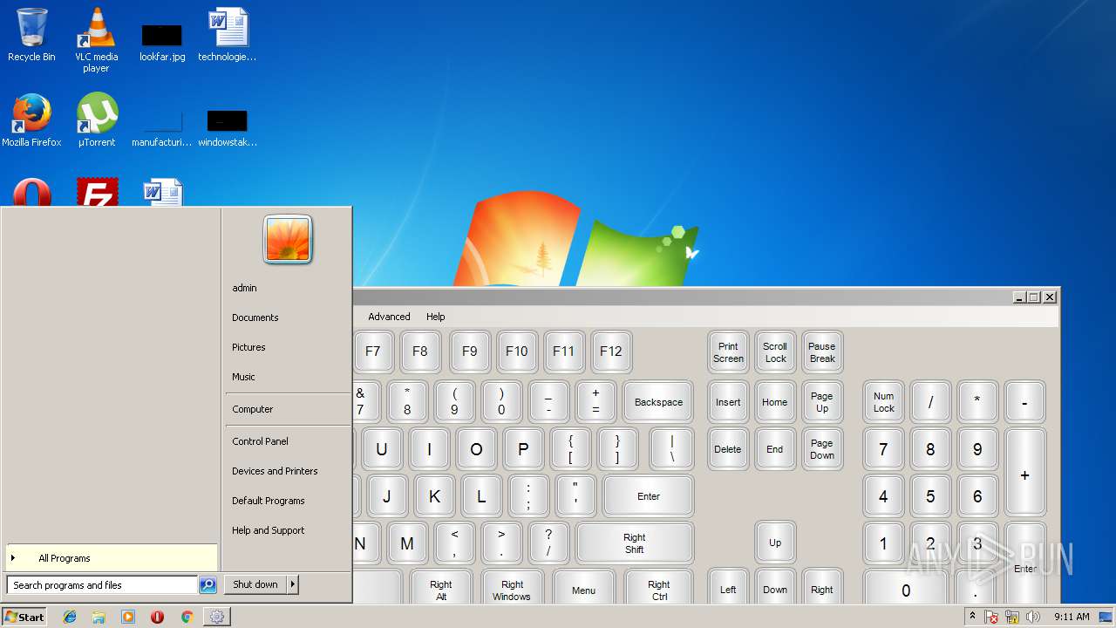
Task: Click the Show desktop button at the taskbar end
Action: click(1106, 617)
